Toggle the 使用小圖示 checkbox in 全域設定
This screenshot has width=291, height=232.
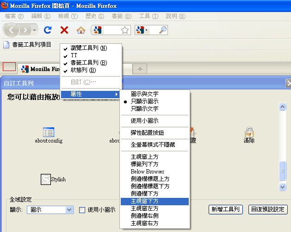pyautogui.click(x=82, y=210)
